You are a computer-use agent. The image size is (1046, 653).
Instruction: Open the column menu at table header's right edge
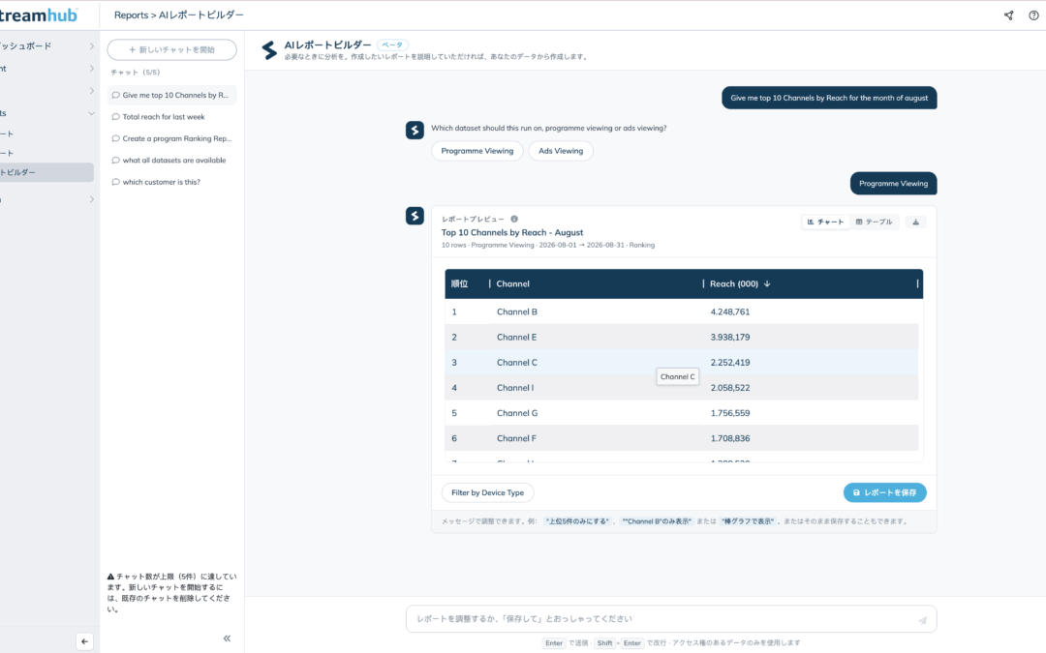[x=917, y=283]
